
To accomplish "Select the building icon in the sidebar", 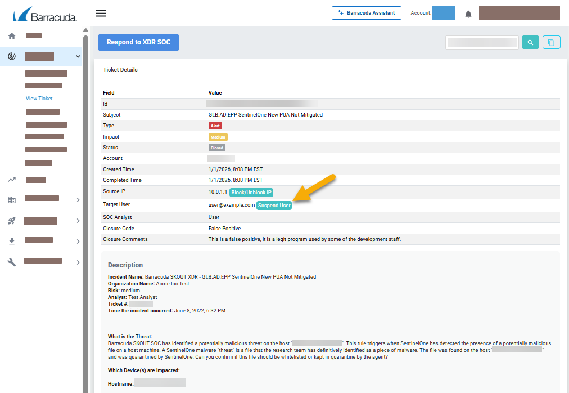I will [x=11, y=198].
